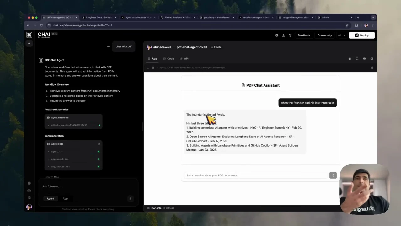The image size is (401, 226).
Task: Open the API tab in the preview panel
Action: (184, 59)
